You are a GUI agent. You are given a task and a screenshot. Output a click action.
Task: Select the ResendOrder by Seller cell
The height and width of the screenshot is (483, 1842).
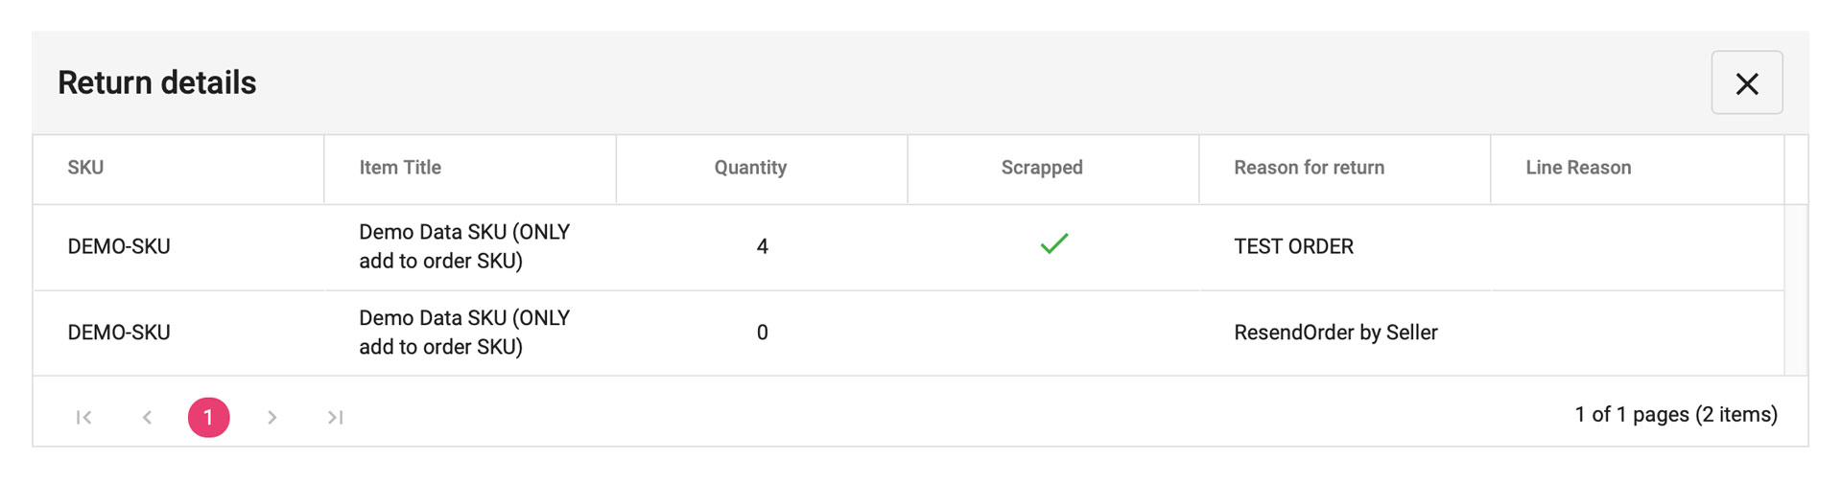1335,333
